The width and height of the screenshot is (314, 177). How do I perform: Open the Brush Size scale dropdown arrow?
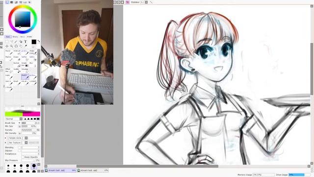(x=19, y=123)
